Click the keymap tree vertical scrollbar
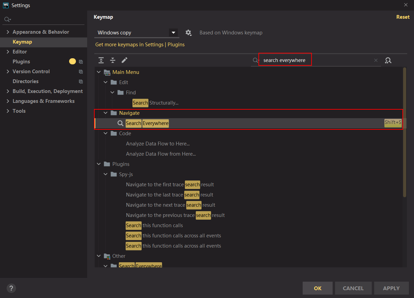This screenshot has height=298, width=414. 404,132
